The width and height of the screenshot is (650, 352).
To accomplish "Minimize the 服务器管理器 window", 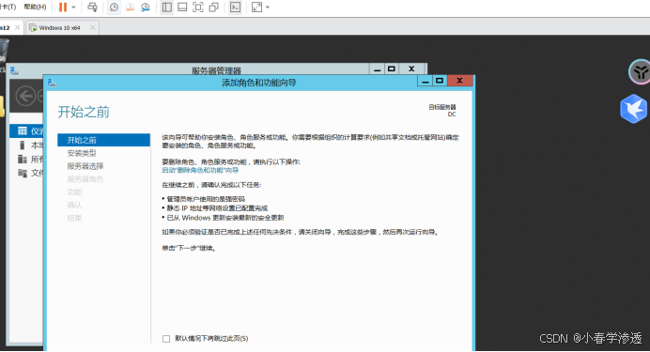I will [377, 69].
